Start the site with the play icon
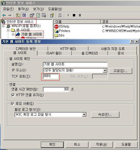 tap(68, 15)
